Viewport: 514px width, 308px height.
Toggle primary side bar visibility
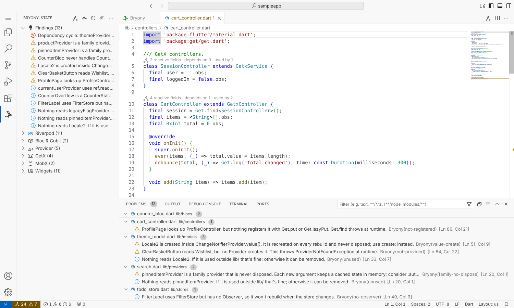click(491, 6)
